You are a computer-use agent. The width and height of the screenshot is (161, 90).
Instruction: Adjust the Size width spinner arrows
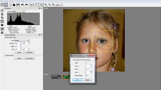[21, 49]
